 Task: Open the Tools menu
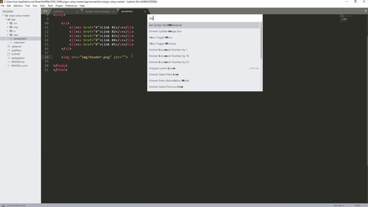[50, 6]
